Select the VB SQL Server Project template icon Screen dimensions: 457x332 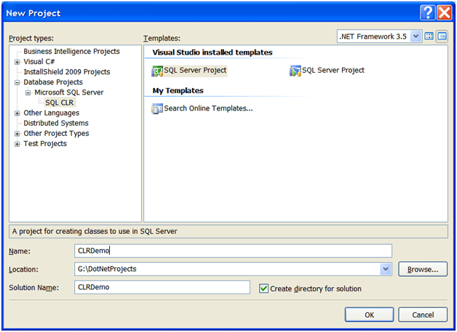[x=295, y=70]
